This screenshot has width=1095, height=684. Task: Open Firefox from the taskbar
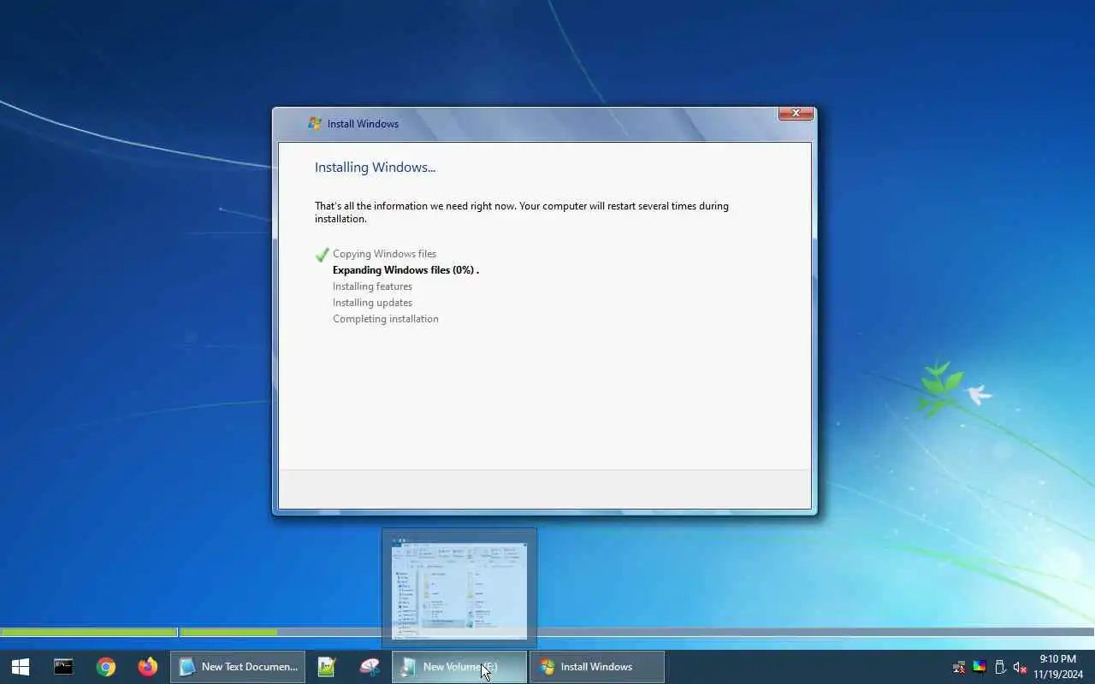[148, 667]
